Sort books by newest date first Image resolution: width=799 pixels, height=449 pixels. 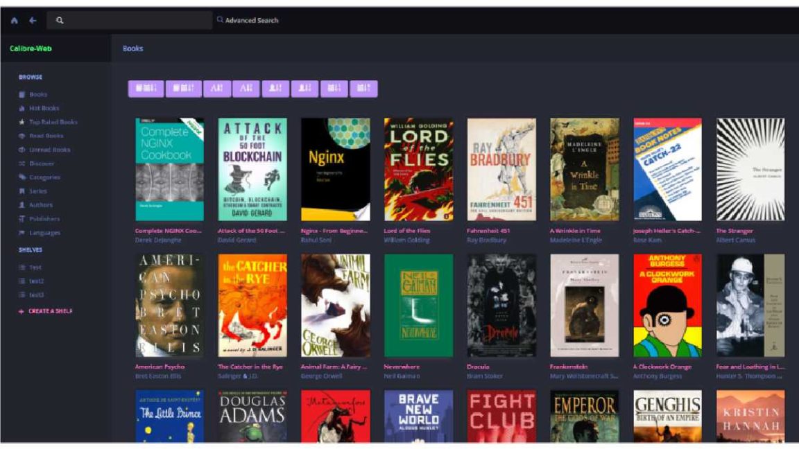pyautogui.click(x=146, y=89)
